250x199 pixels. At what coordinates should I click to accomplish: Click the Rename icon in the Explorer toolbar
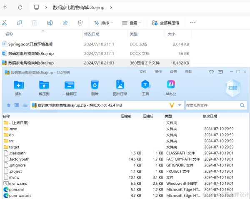tap(50, 23)
